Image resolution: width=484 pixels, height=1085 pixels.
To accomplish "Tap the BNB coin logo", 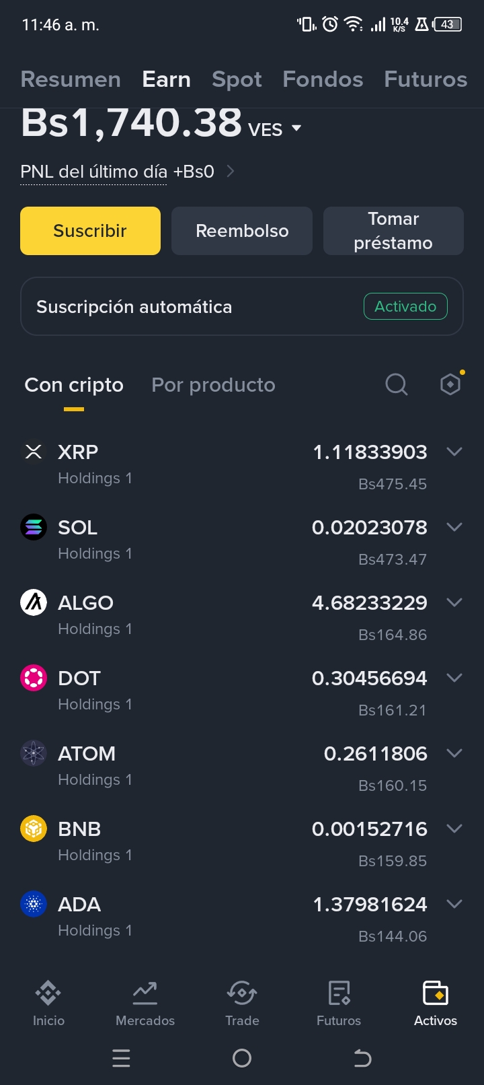I will click(x=34, y=829).
